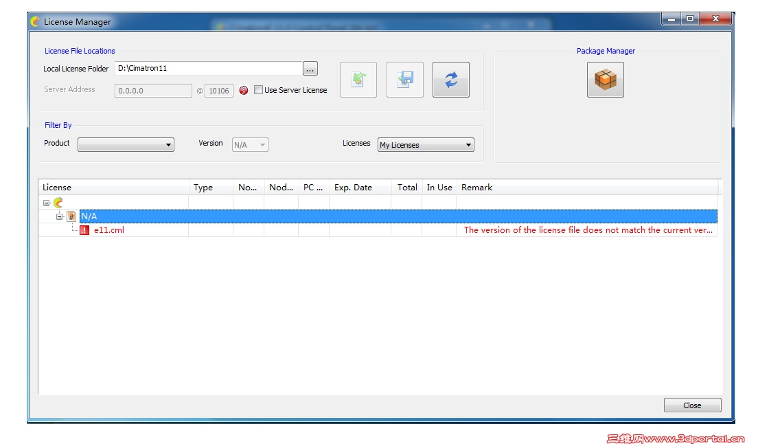
Task: Click the PC ... column header
Action: click(314, 187)
